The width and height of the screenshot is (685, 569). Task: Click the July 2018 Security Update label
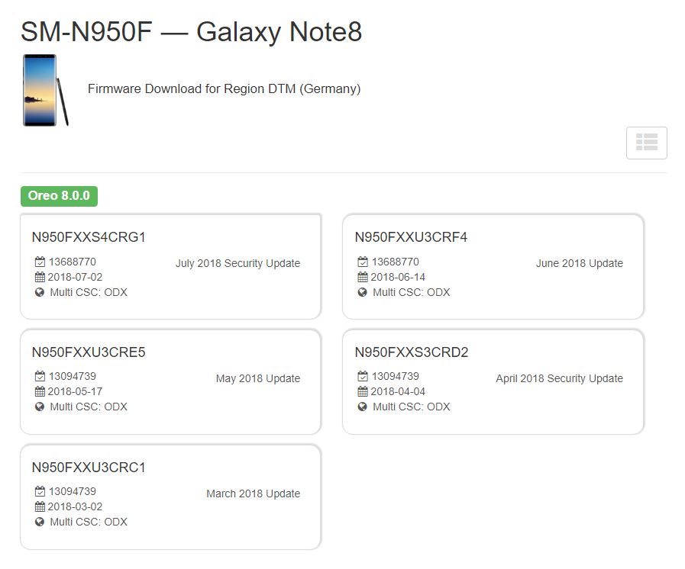tap(237, 264)
